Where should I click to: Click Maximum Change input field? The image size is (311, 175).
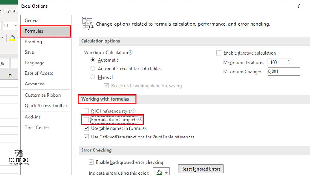point(284,71)
